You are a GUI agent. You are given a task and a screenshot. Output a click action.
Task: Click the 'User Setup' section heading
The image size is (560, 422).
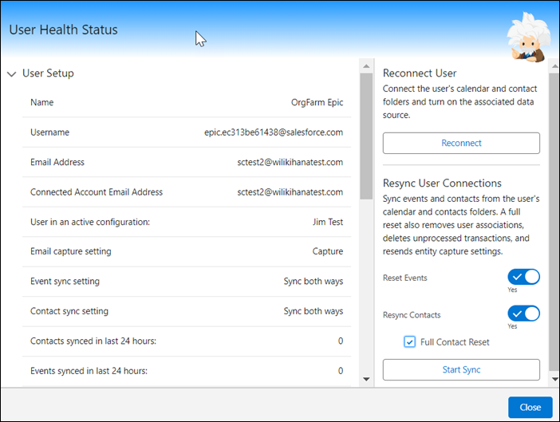click(48, 73)
